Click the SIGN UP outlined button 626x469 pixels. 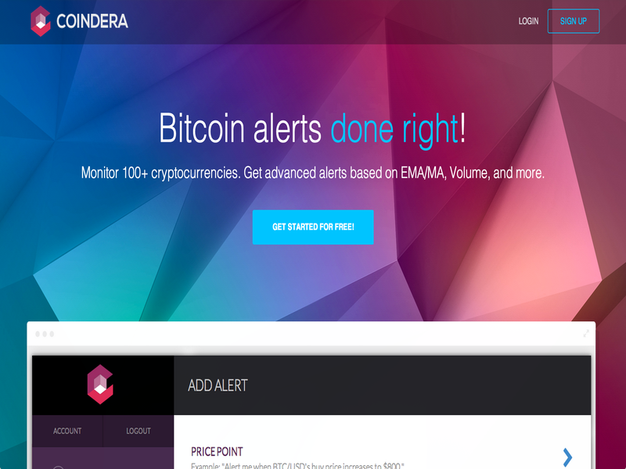click(574, 21)
